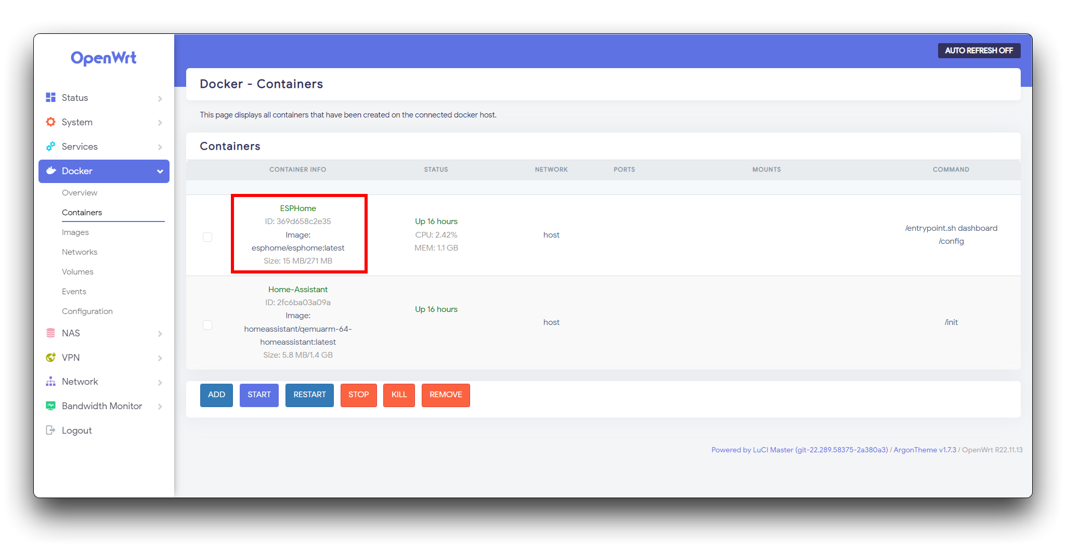Click ESPHome host network cell
Screen dimensions: 1066x548
point(551,234)
